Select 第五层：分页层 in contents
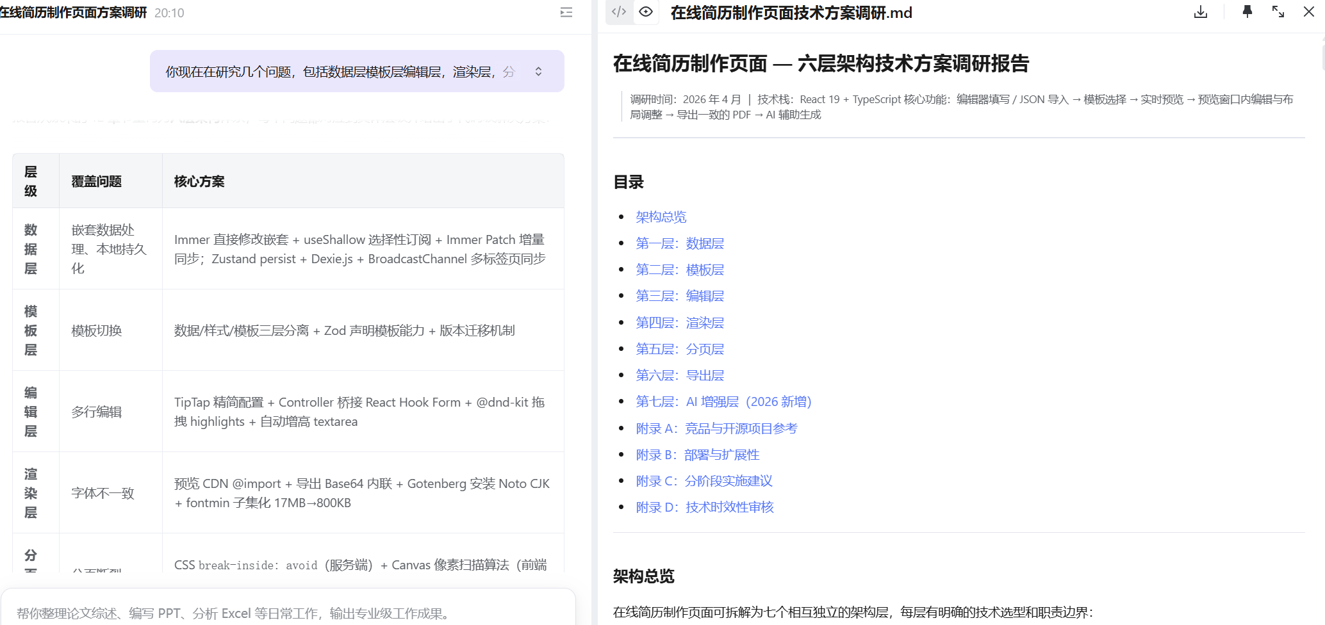This screenshot has width=1325, height=625. 679,349
